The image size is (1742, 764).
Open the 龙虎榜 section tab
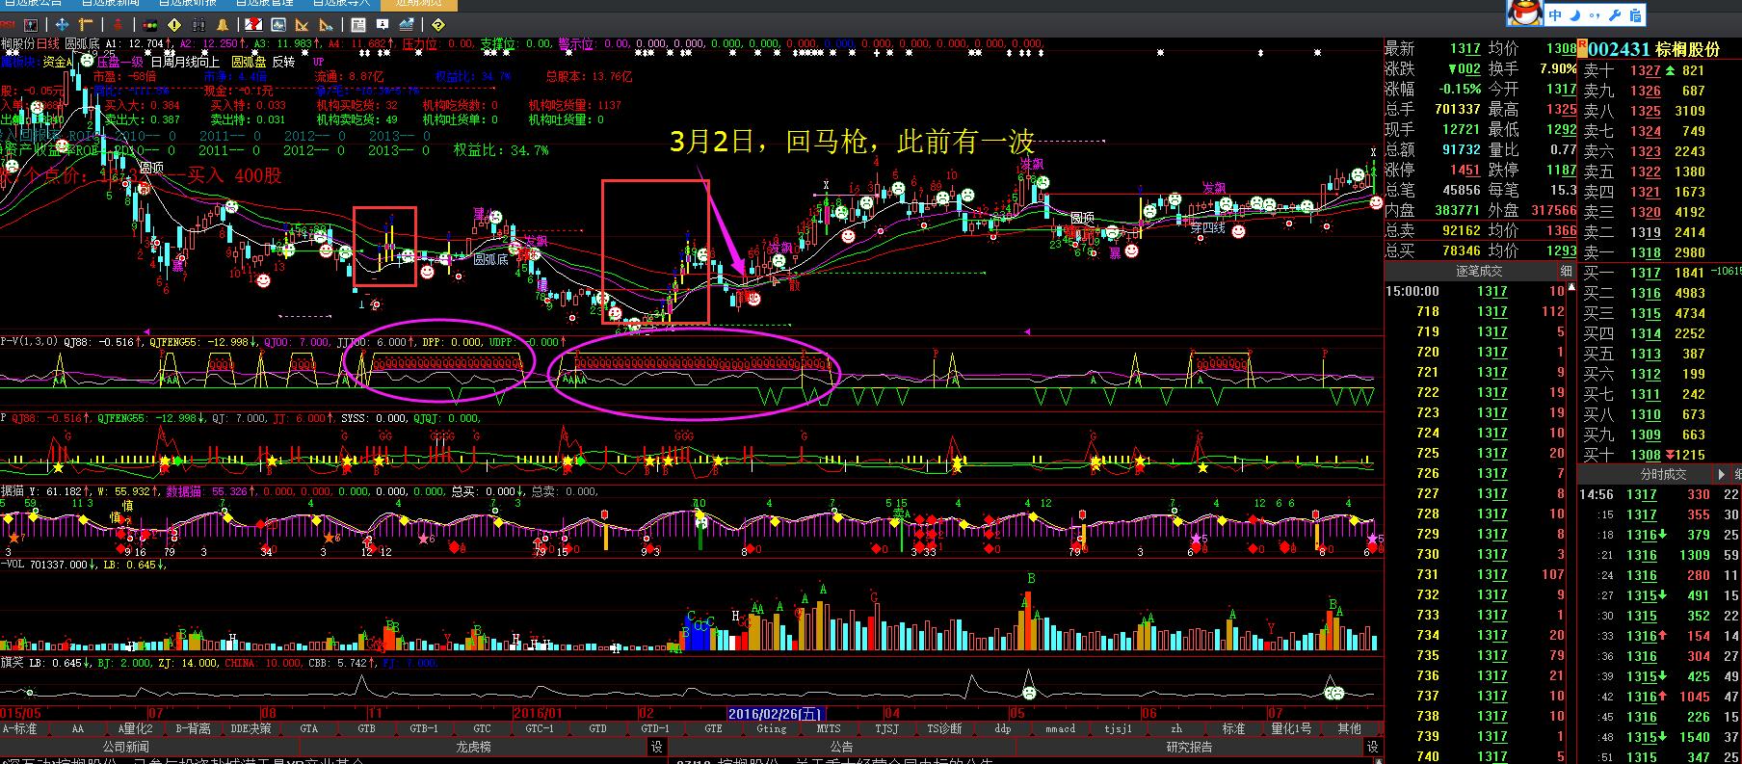(x=473, y=747)
